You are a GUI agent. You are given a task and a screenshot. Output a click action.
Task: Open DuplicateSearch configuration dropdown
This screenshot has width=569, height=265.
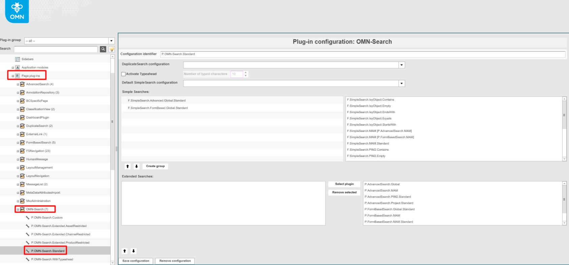click(401, 65)
